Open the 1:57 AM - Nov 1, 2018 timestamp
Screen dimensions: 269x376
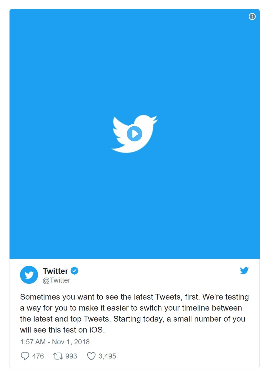pos(55,342)
